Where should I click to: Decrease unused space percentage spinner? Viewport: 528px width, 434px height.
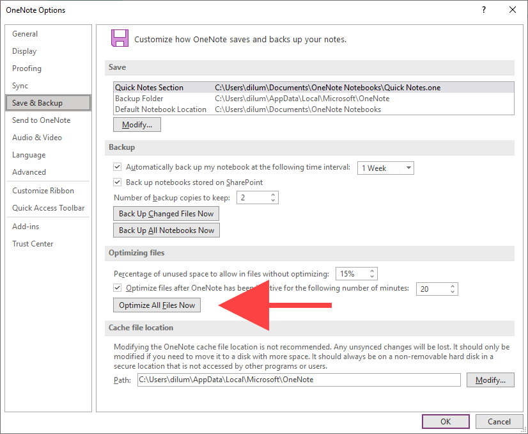(x=372, y=277)
